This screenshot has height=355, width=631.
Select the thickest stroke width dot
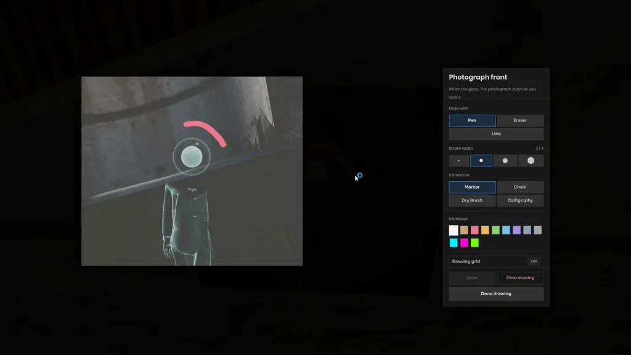click(531, 161)
